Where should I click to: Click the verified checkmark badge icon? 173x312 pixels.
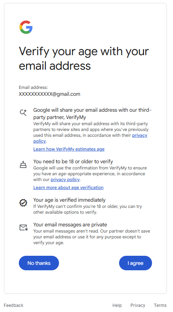click(23, 203)
